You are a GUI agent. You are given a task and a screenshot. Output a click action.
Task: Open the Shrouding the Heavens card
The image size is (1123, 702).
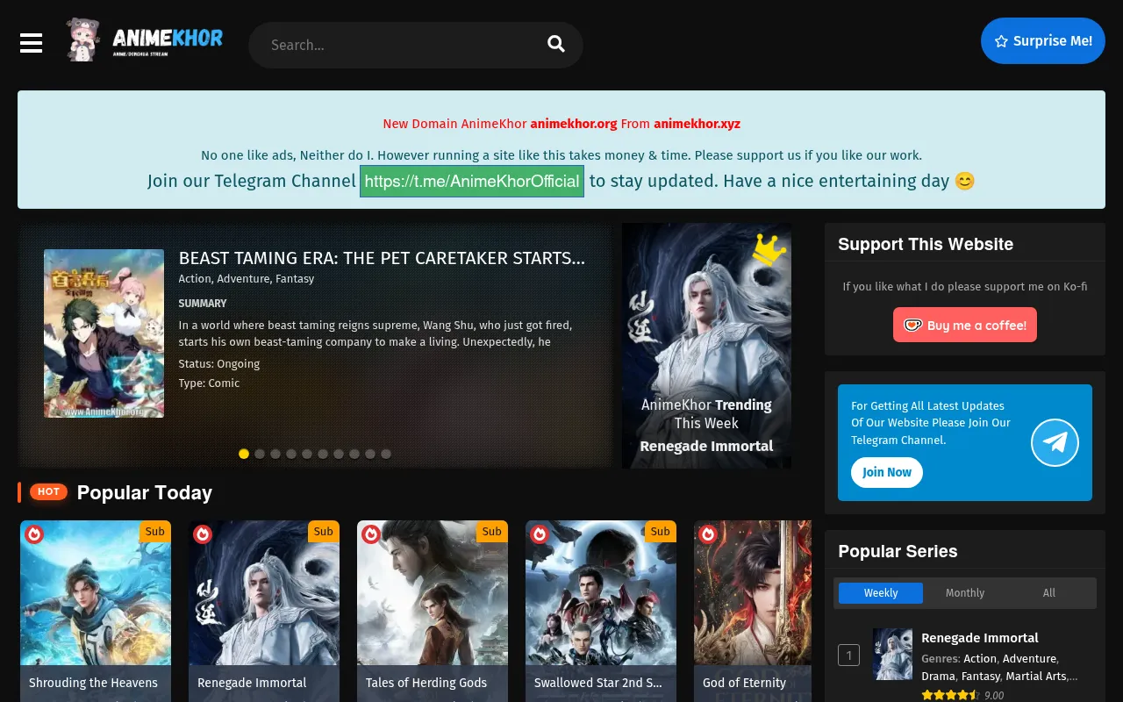96,611
